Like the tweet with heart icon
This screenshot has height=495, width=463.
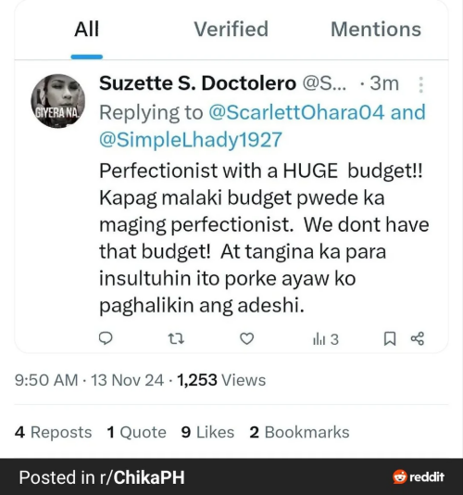[x=246, y=338]
